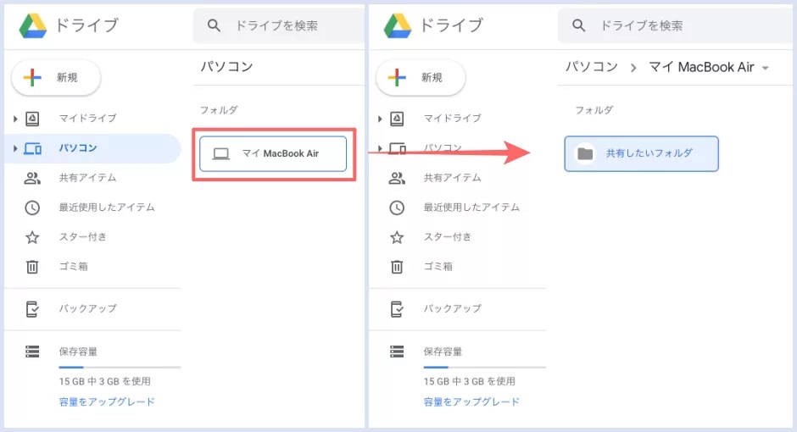Select パソコン devices icon in left sidebar
This screenshot has height=432, width=797.
(32, 148)
